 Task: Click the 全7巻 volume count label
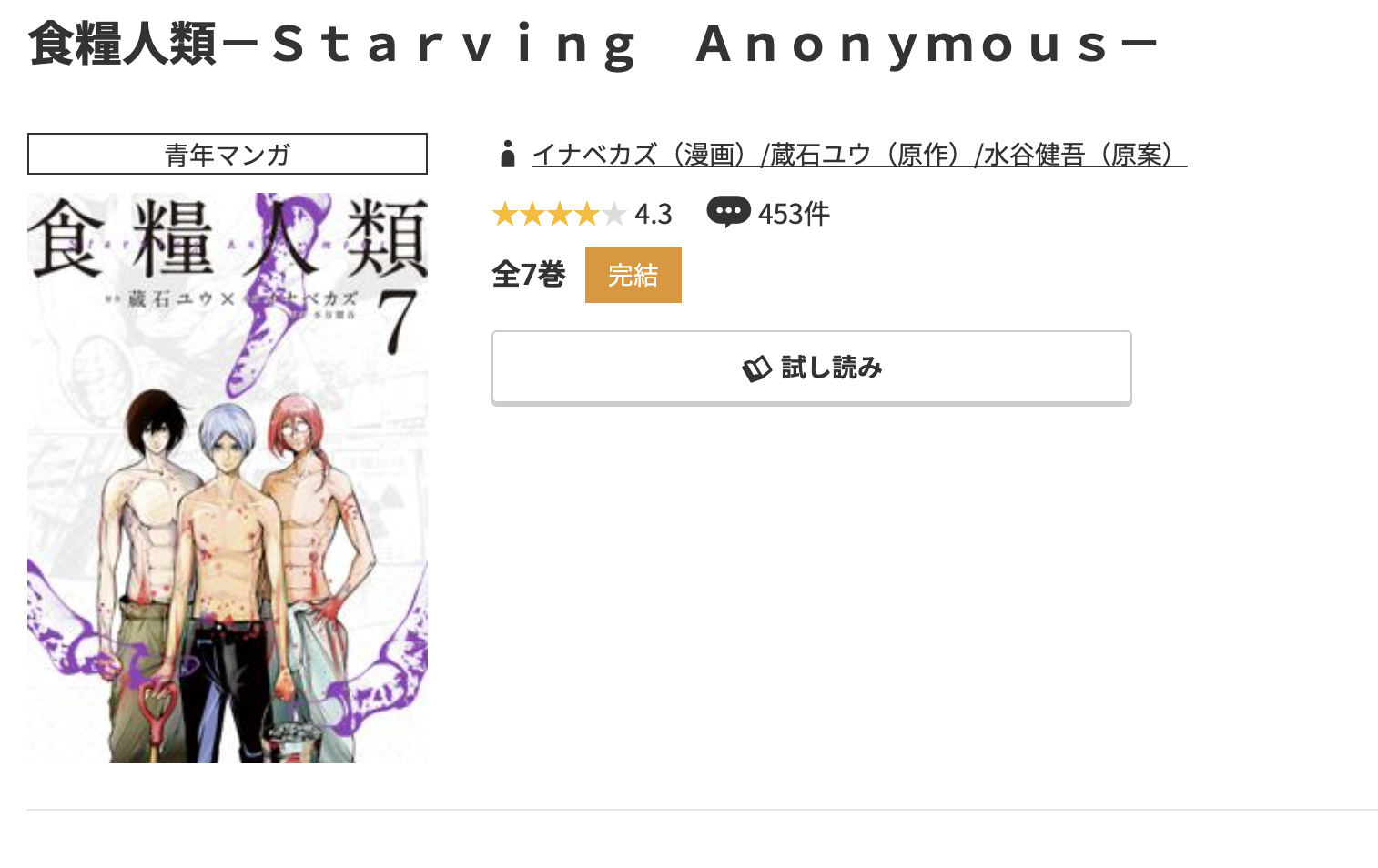click(529, 274)
